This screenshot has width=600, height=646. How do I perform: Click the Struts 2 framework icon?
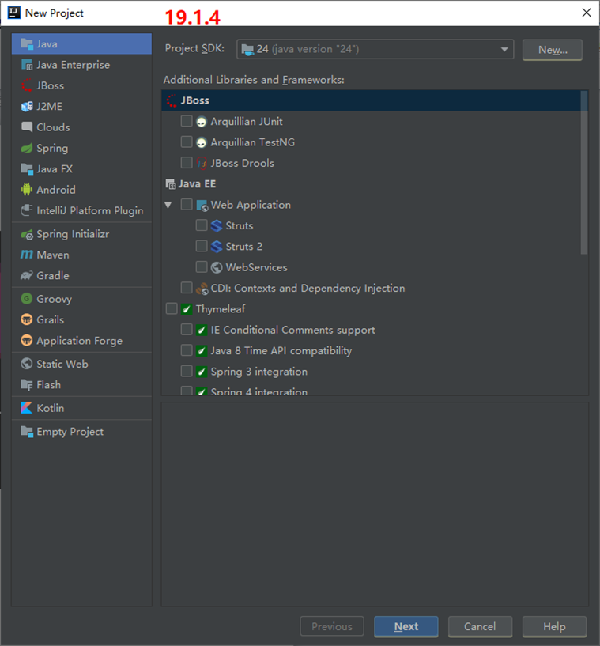217,247
